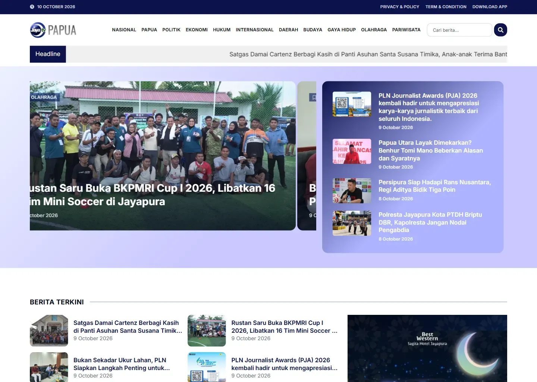537x382 pixels.
Task: Click the Bukan Sekadar Ukur Lahan thumbnail
Action: click(x=49, y=367)
